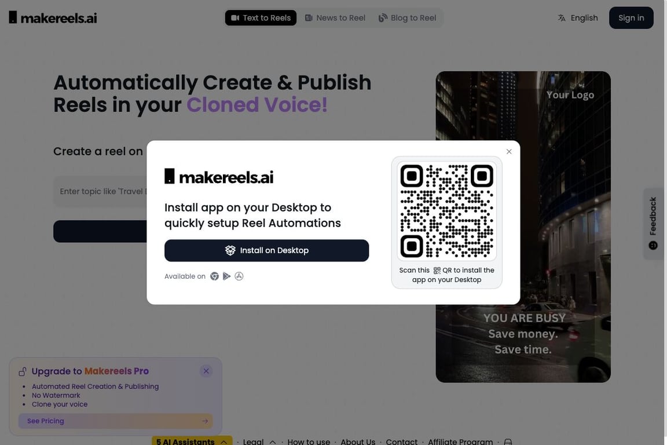Open See Pricing link
This screenshot has width=667, height=445.
(115, 421)
